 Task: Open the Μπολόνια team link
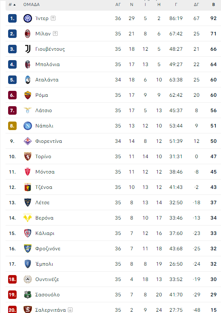pos(47,64)
